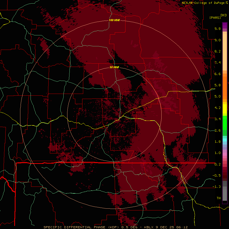229x229 pixels.
Task: Click the cyan color bar segment beside 1.8
Action: pos(225,140)
